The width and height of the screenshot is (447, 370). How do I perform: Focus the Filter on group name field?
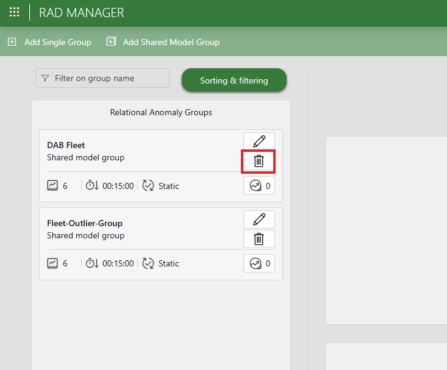(x=102, y=78)
